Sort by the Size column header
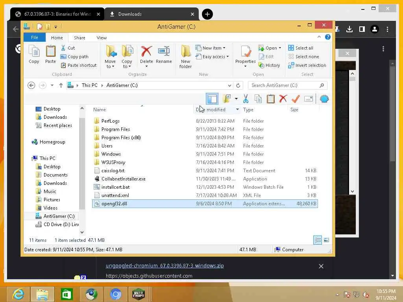 294,110
